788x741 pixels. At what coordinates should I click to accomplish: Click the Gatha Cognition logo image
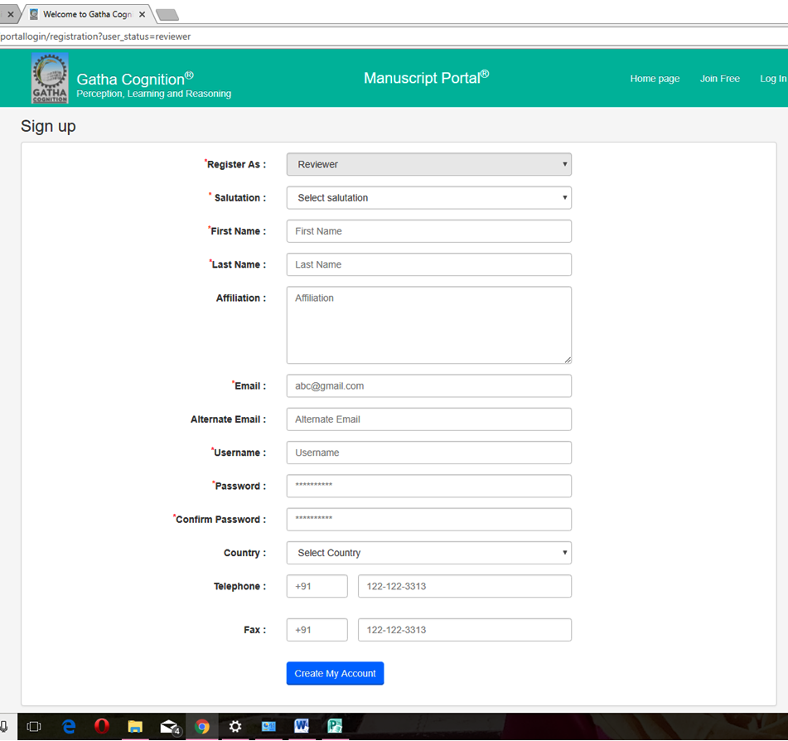[50, 79]
